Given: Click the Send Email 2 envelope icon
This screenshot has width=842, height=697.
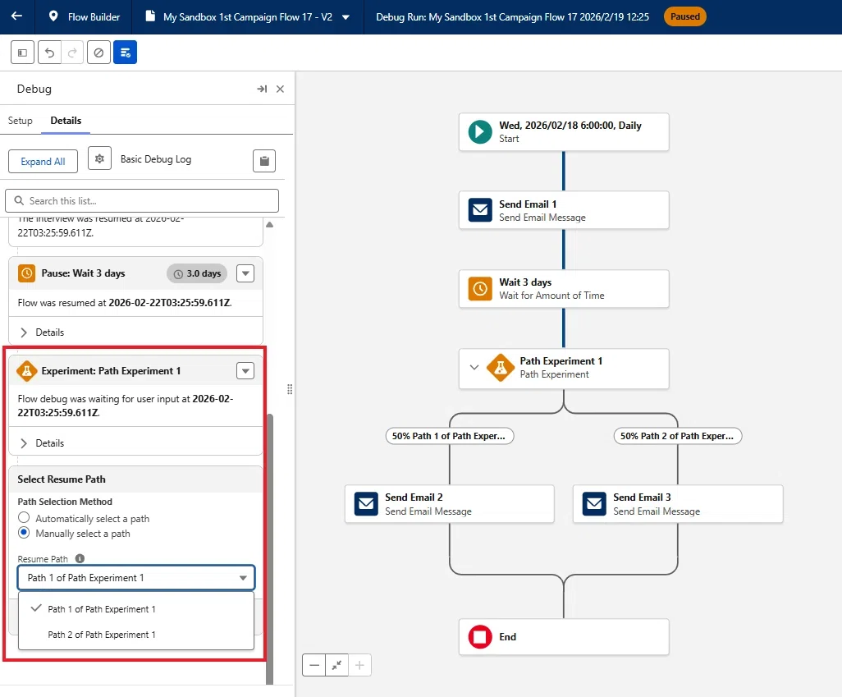Looking at the screenshot, I should point(366,503).
